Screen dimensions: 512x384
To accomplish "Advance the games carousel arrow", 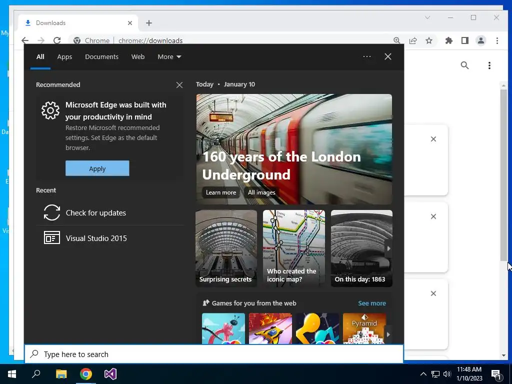I will [388, 334].
